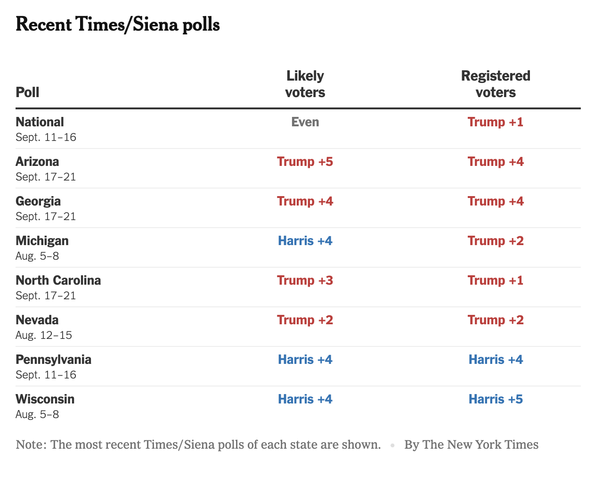Viewport: 602px width, 477px height.
Task: Select the Pennsylvania row label
Action: click(53, 360)
